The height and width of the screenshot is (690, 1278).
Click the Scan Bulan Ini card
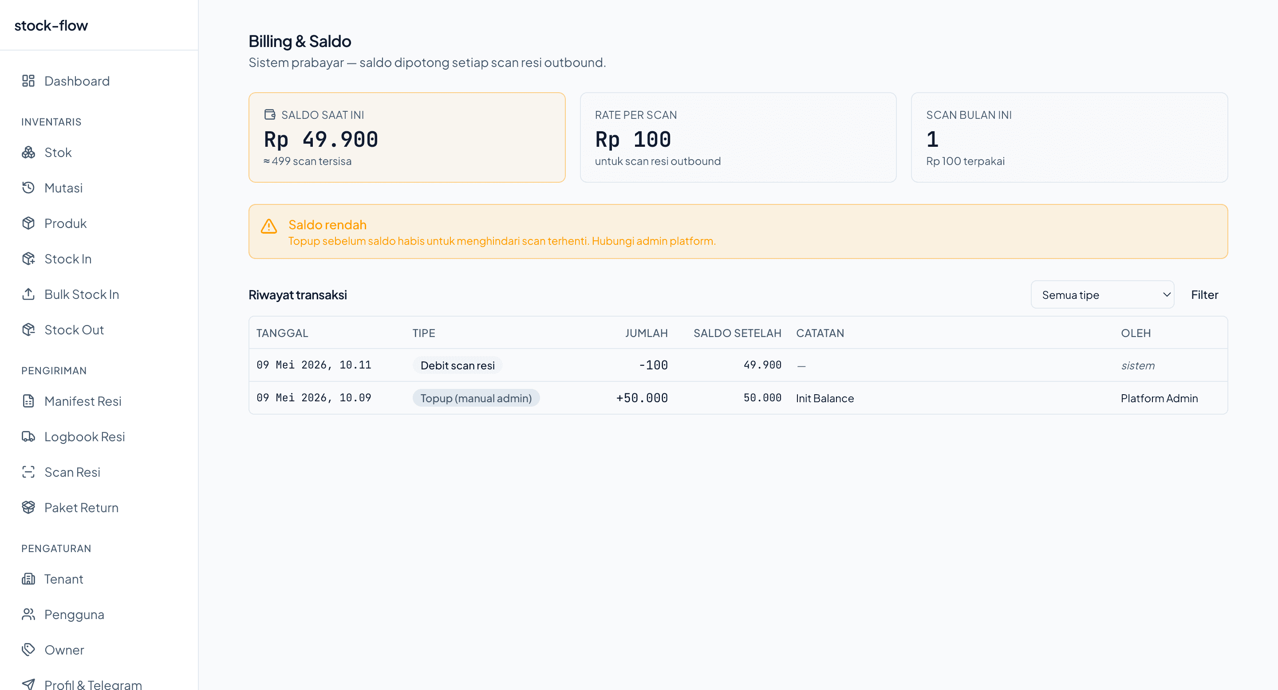pyautogui.click(x=1069, y=137)
